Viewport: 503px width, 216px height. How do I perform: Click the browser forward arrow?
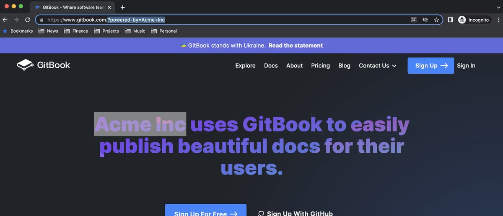[x=16, y=20]
